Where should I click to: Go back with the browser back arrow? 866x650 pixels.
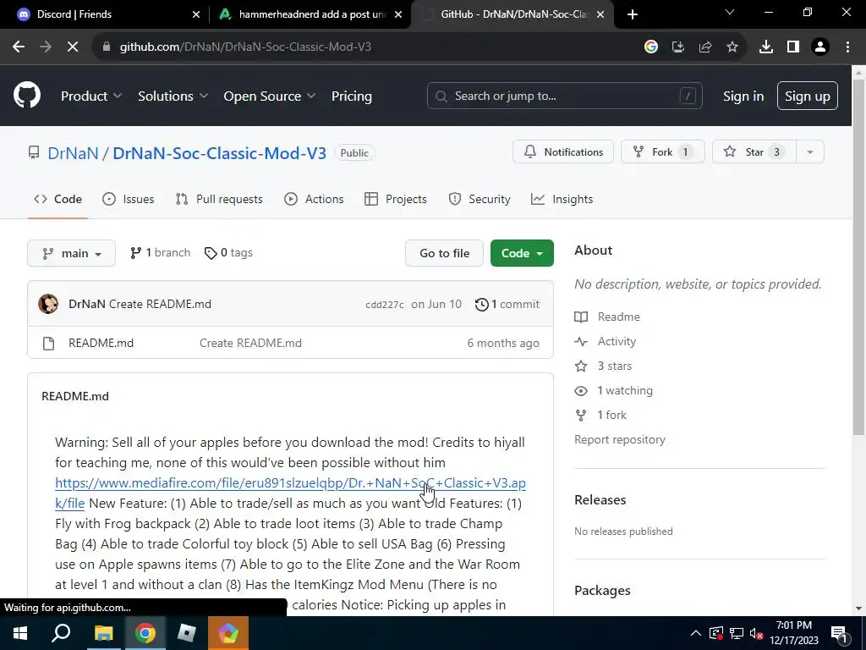[x=19, y=47]
